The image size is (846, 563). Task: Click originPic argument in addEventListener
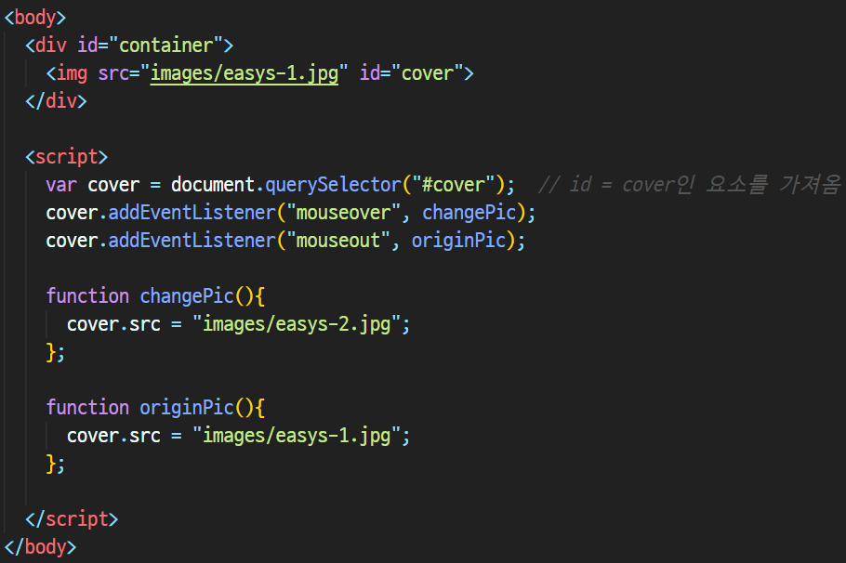point(458,241)
